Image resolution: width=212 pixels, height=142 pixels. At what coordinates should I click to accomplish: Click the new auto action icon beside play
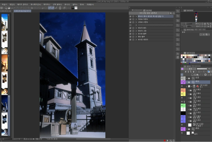pos(170,141)
